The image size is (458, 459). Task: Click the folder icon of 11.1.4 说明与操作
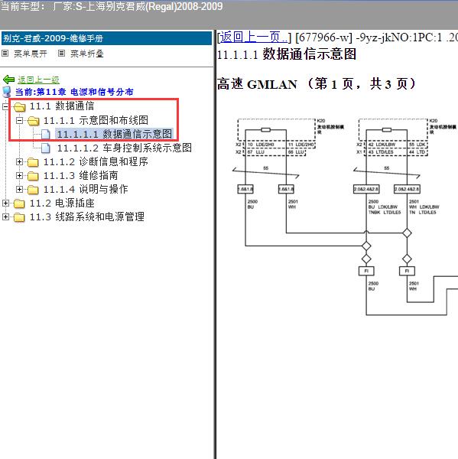33,190
